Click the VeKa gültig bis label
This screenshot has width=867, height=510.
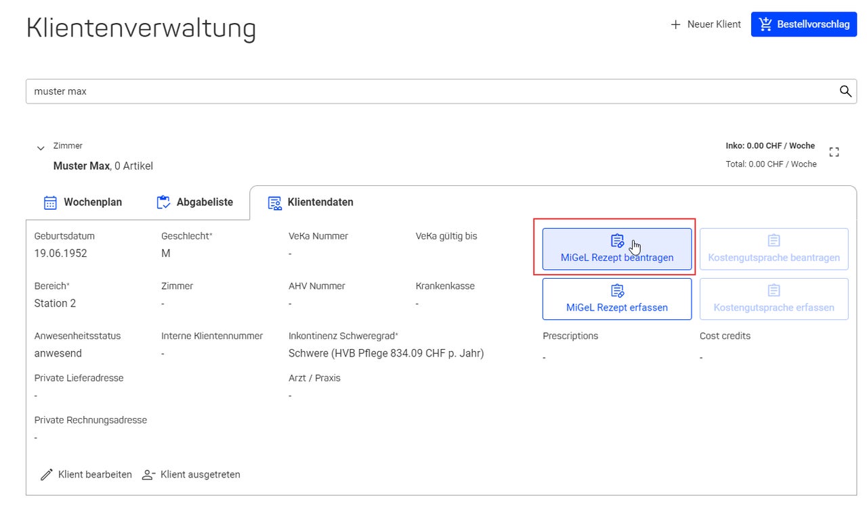[x=446, y=236]
